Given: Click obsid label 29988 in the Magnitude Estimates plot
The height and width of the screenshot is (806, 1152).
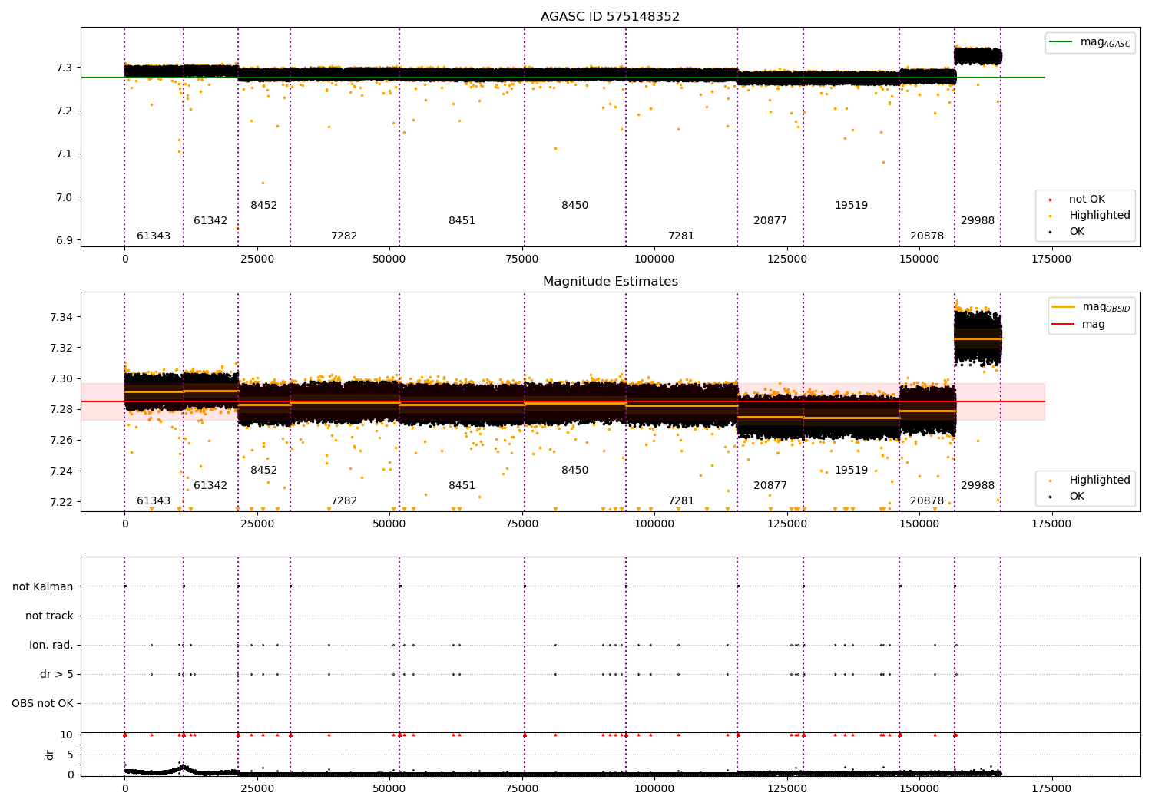Looking at the screenshot, I should pyautogui.click(x=978, y=486).
